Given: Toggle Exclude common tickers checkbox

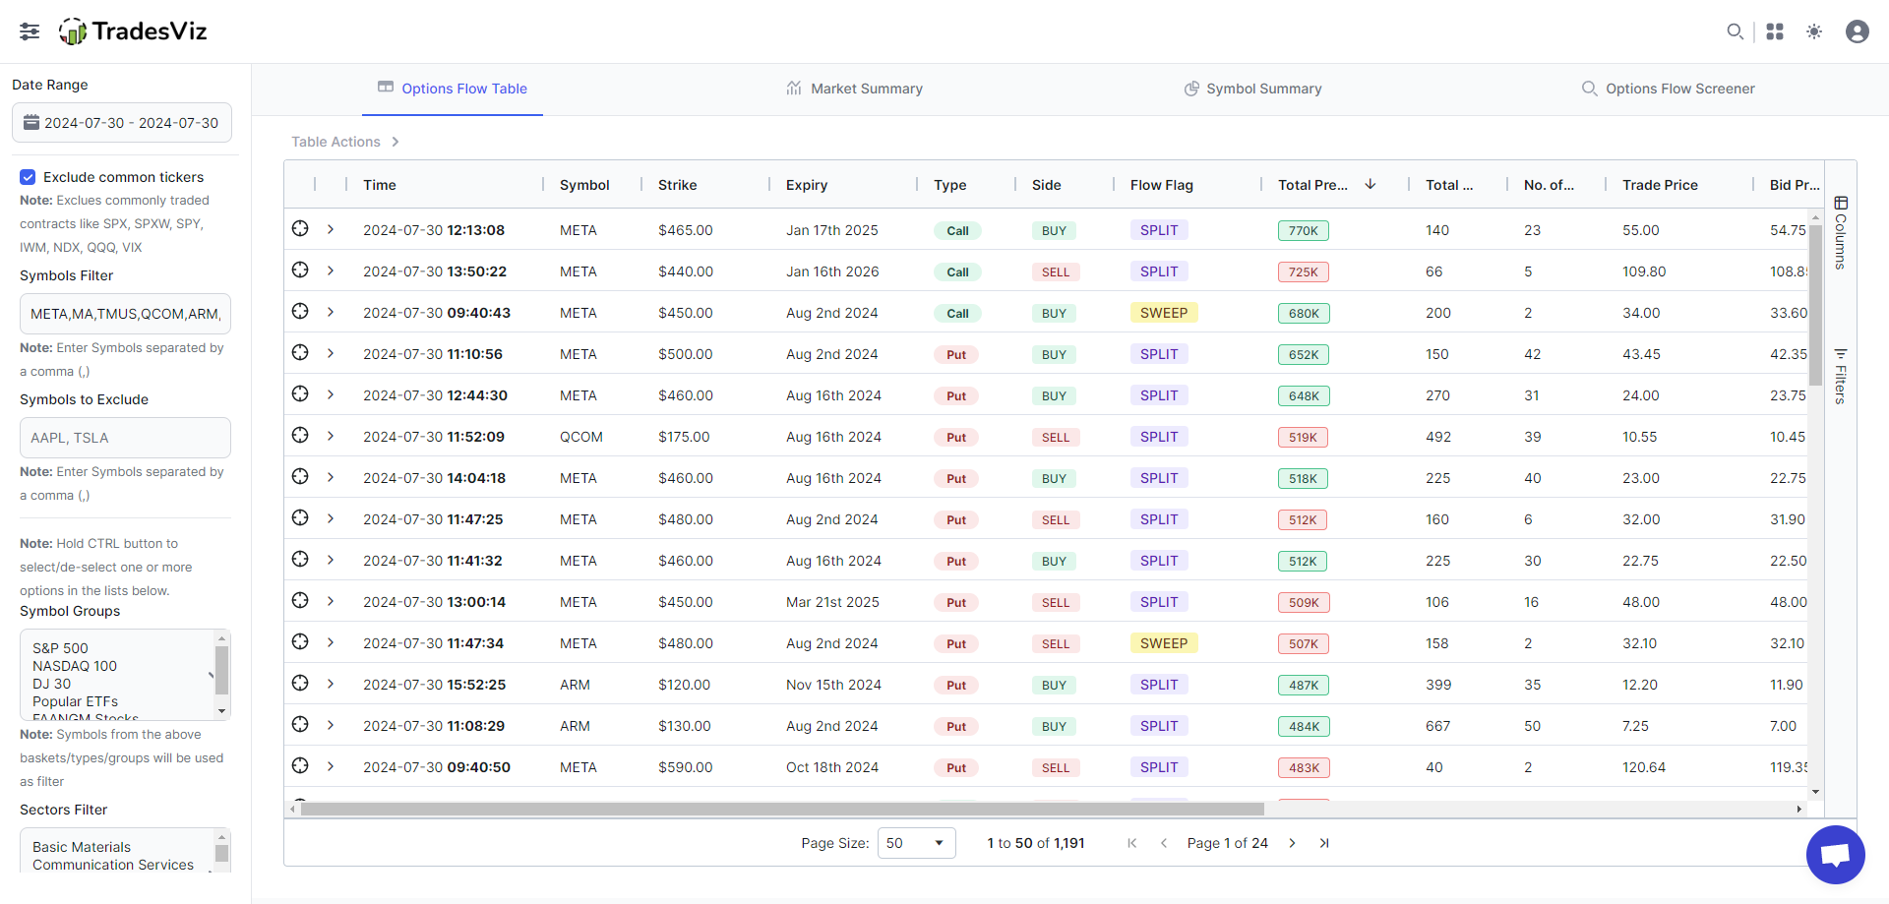Looking at the screenshot, I should (28, 177).
